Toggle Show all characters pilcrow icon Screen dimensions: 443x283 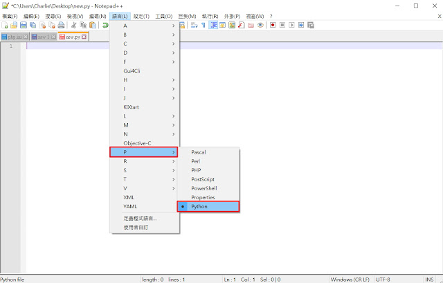coord(204,25)
